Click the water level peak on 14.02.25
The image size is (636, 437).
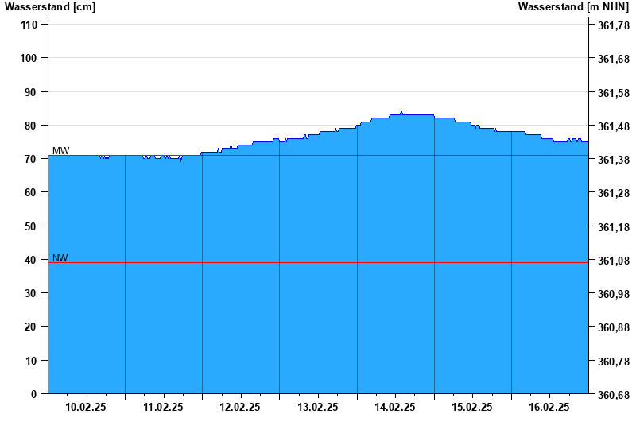[x=401, y=112]
